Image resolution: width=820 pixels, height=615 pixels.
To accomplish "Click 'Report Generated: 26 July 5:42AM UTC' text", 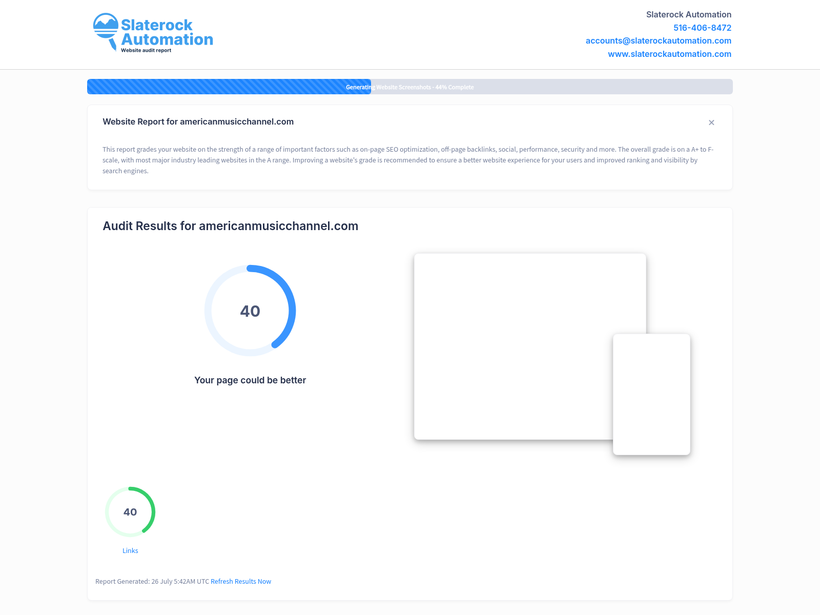I will [152, 581].
